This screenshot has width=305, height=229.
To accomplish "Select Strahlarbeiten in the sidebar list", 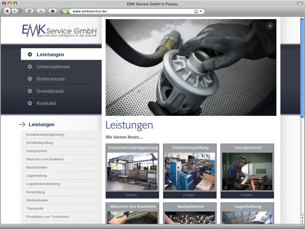I will point(61,200).
